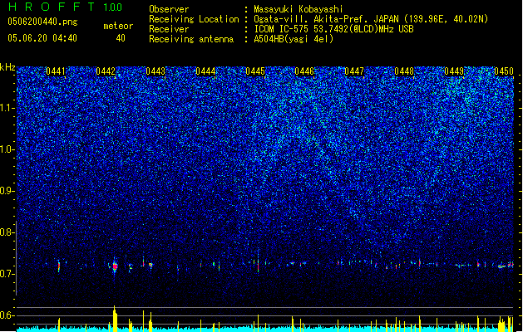Click the 0443 time marker
The height and width of the screenshot is (332, 523).
(155, 71)
